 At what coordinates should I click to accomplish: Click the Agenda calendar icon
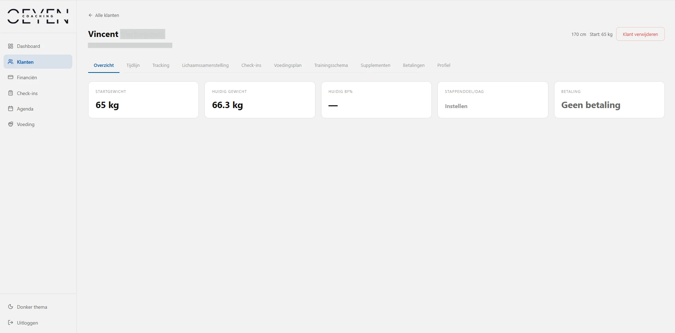[x=11, y=108]
